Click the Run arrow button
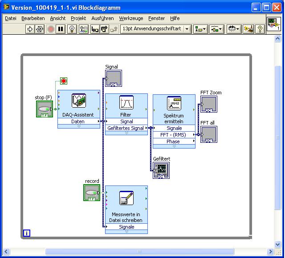Screen dimensions: 285x258 click(30, 29)
